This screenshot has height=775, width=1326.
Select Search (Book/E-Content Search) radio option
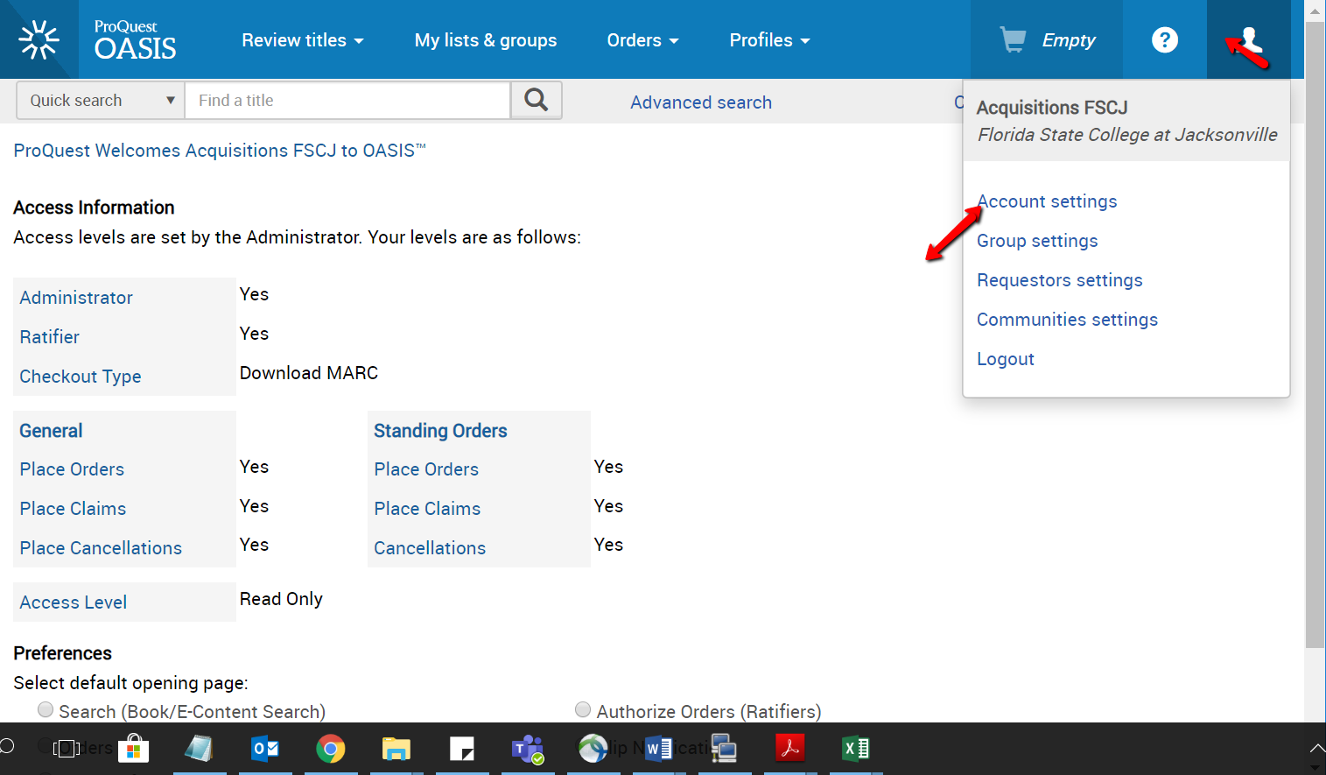[x=46, y=709]
